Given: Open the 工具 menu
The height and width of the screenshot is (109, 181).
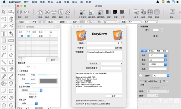Looking at the screenshot, I should [59, 2].
